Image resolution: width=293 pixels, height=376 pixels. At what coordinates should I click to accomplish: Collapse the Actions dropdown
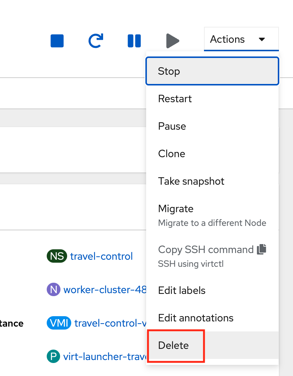[x=241, y=39]
